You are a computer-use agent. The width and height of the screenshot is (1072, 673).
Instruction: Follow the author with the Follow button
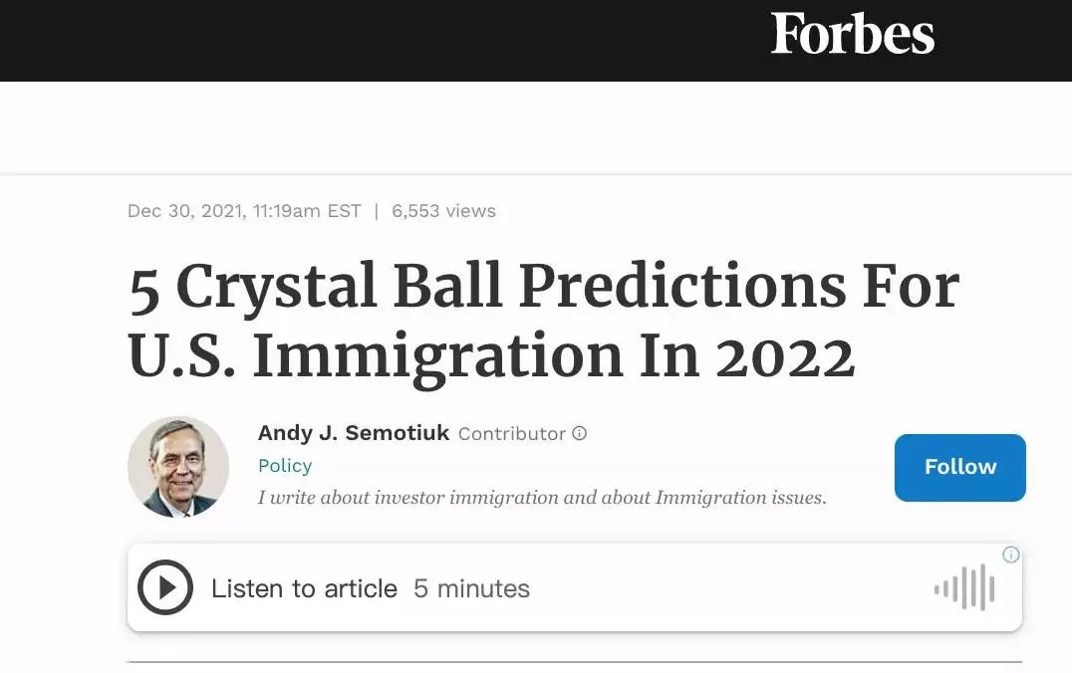coord(959,467)
